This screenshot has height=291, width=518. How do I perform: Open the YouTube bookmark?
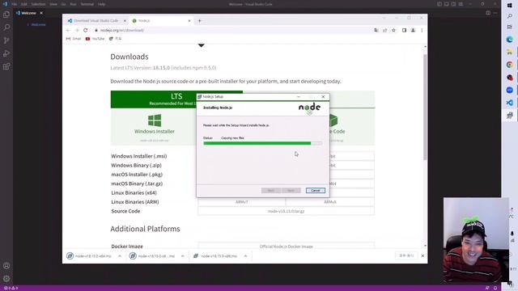coord(95,39)
